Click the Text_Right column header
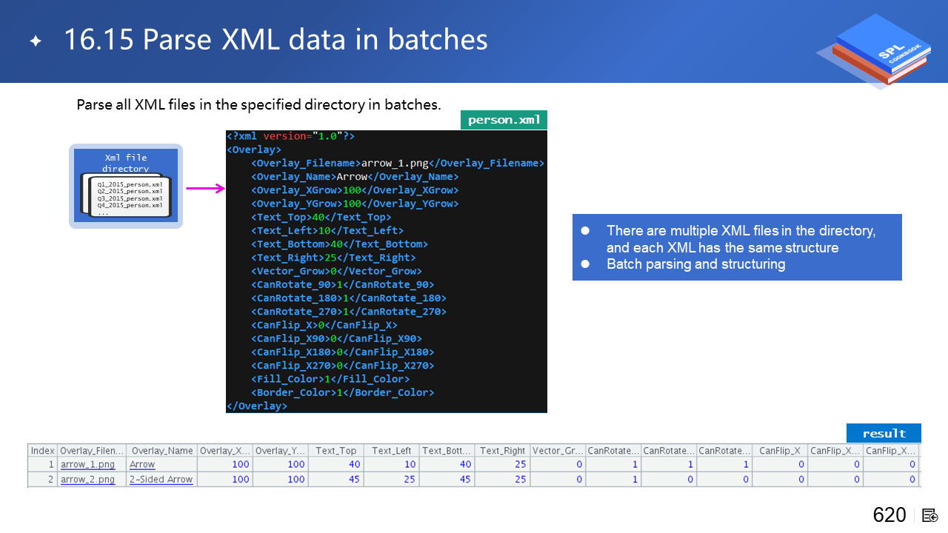This screenshot has width=948, height=533. (x=502, y=451)
